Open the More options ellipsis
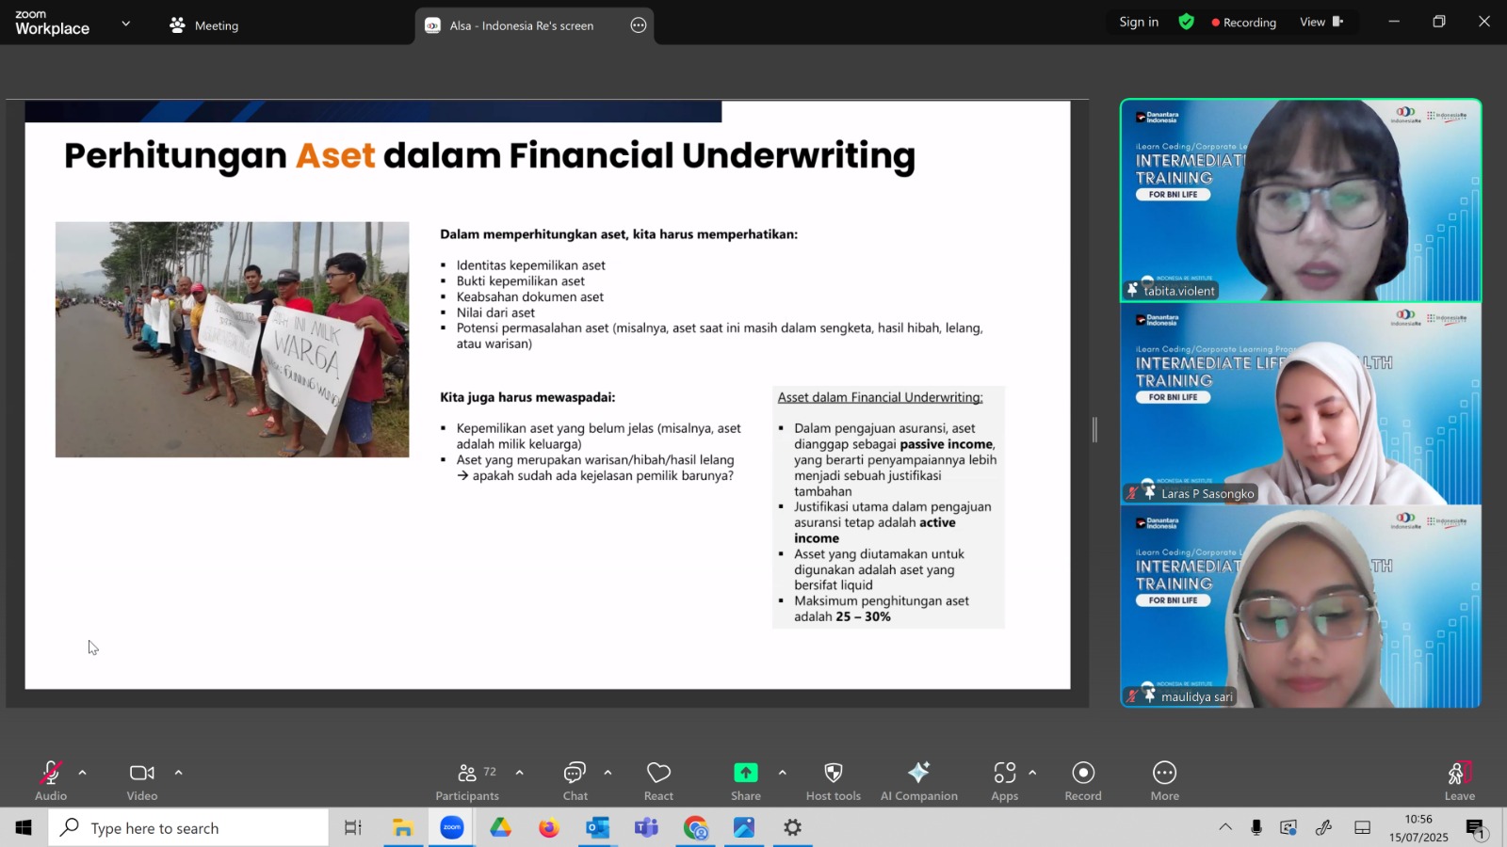The width and height of the screenshot is (1507, 847). click(1164, 781)
